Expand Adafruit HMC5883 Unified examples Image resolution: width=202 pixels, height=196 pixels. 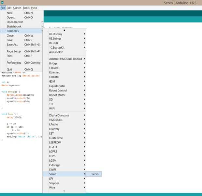coord(65,59)
